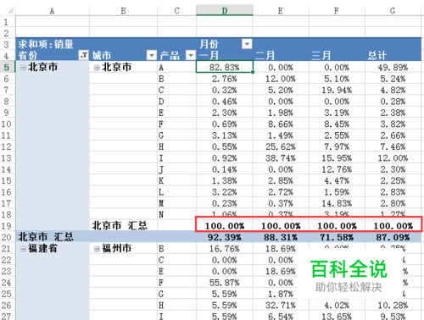
Task: Open the 产品 filter dropdown
Action: (x=191, y=55)
